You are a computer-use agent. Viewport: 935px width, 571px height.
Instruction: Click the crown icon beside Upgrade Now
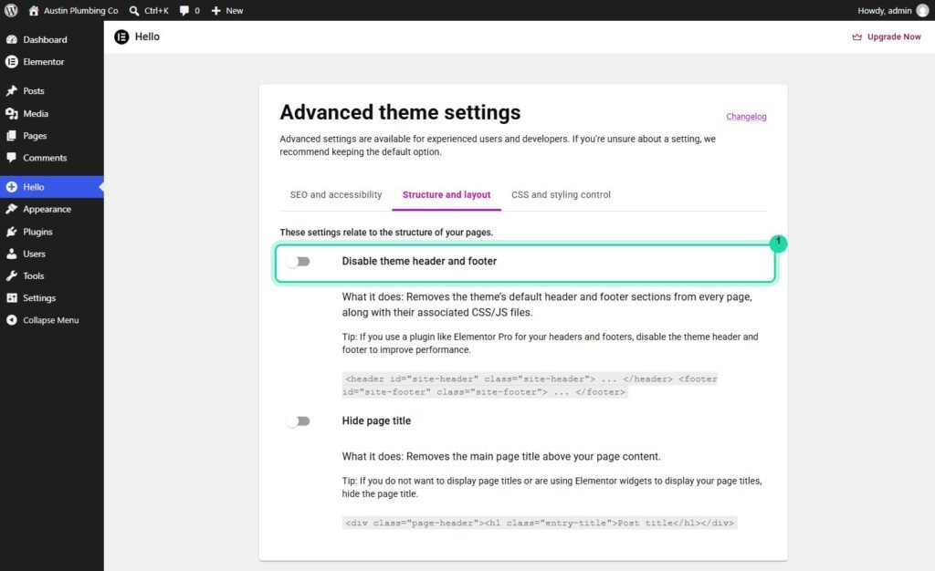856,36
